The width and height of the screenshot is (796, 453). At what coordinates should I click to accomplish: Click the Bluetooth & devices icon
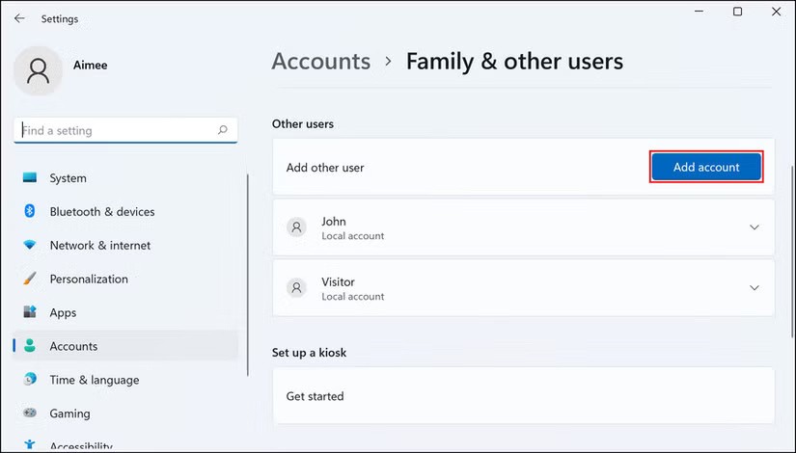coord(30,212)
